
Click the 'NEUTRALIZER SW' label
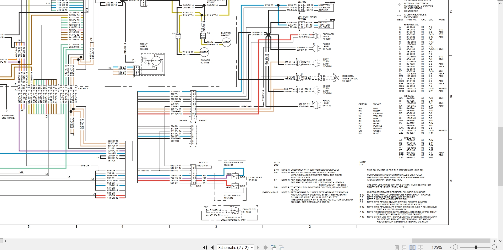pos(233,162)
